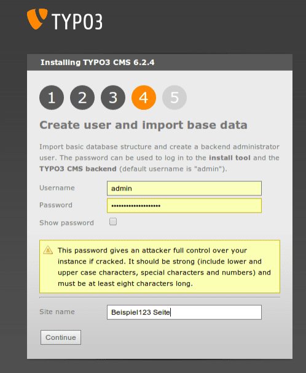Image resolution: width=306 pixels, height=373 pixels.
Task: Click the "Create user and import base data" heading
Action: [144, 125]
